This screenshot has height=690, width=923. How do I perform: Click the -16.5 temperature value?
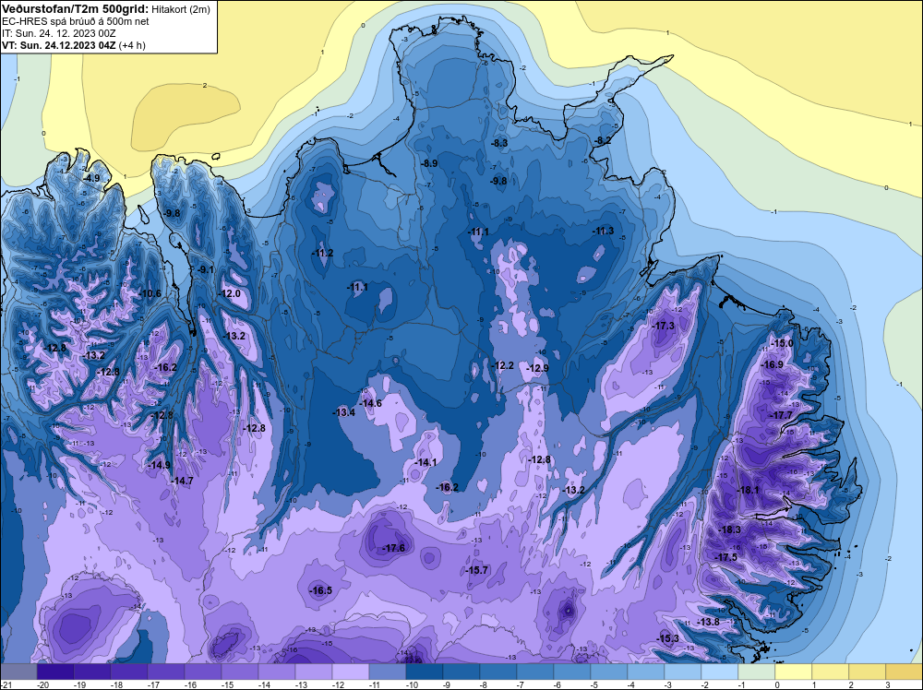pos(321,590)
